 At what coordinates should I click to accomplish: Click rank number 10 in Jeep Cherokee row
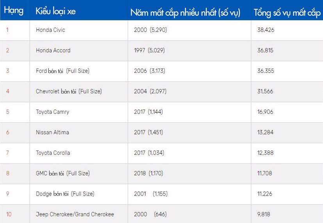(9, 214)
